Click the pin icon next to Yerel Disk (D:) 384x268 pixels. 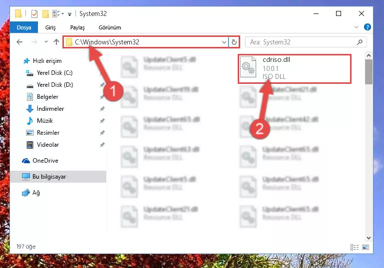pyautogui.click(x=102, y=85)
